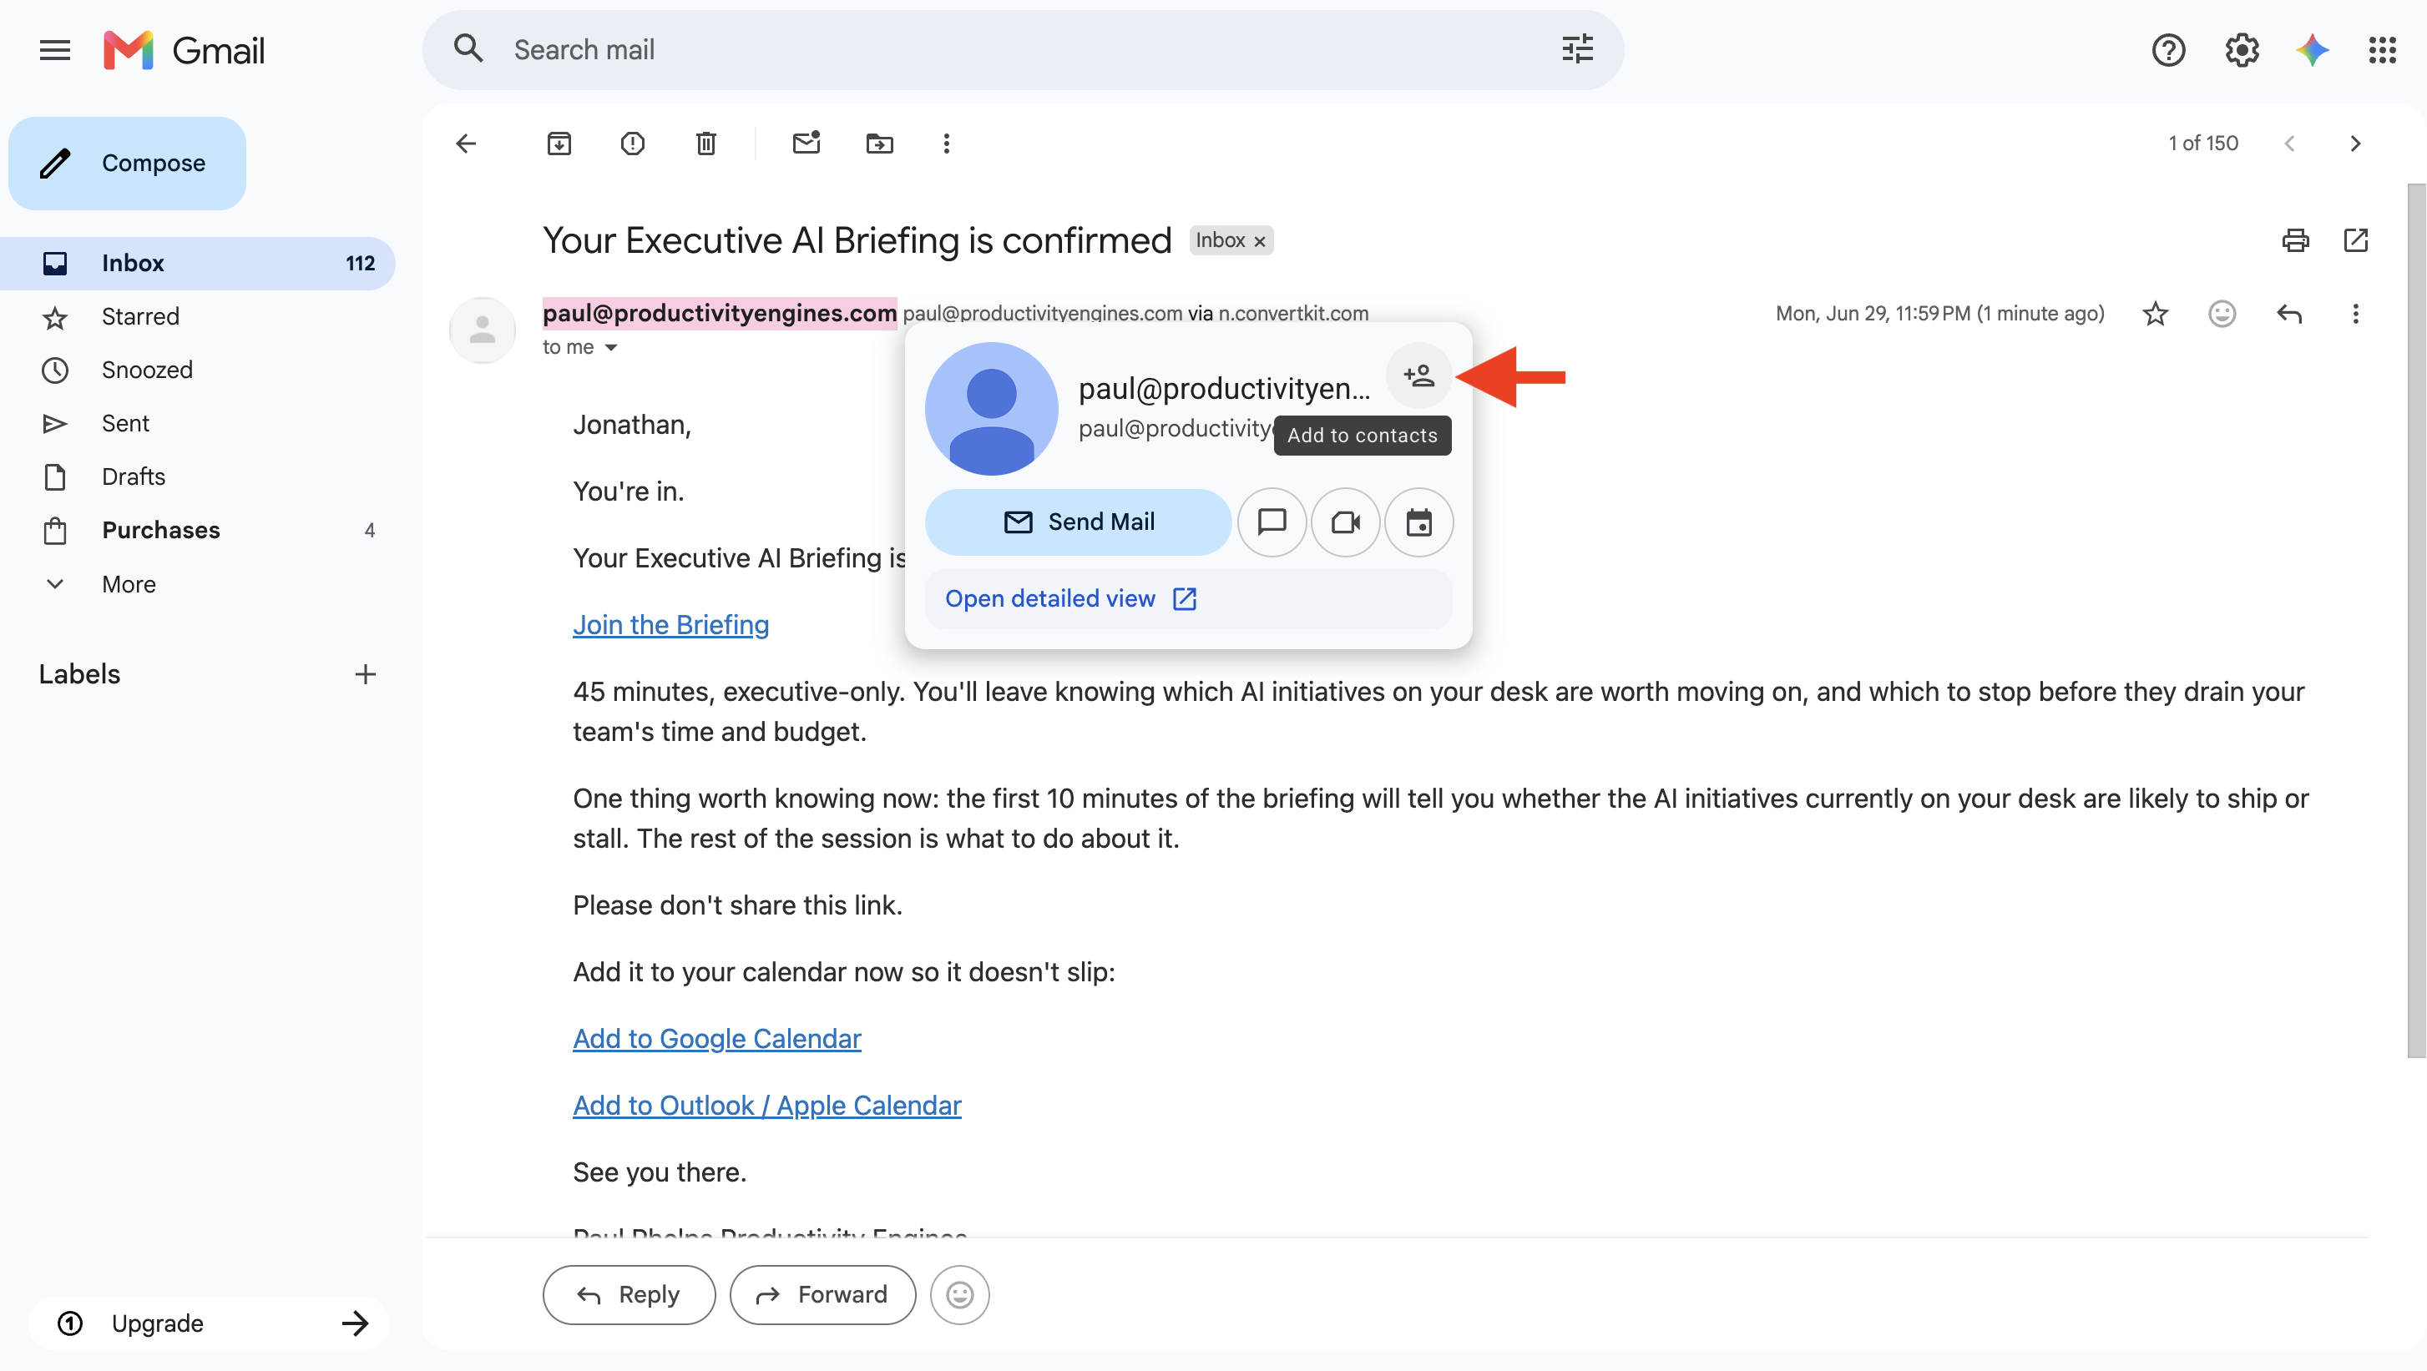
Task: Schedule calendar event from contact card
Action: click(1419, 522)
